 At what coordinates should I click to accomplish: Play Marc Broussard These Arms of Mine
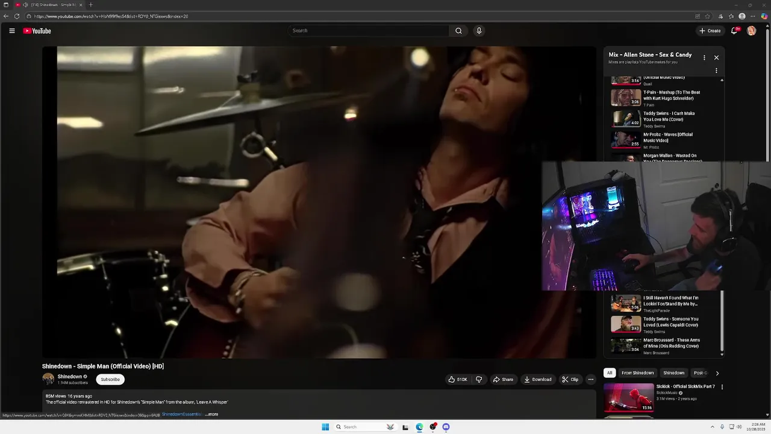(x=663, y=346)
